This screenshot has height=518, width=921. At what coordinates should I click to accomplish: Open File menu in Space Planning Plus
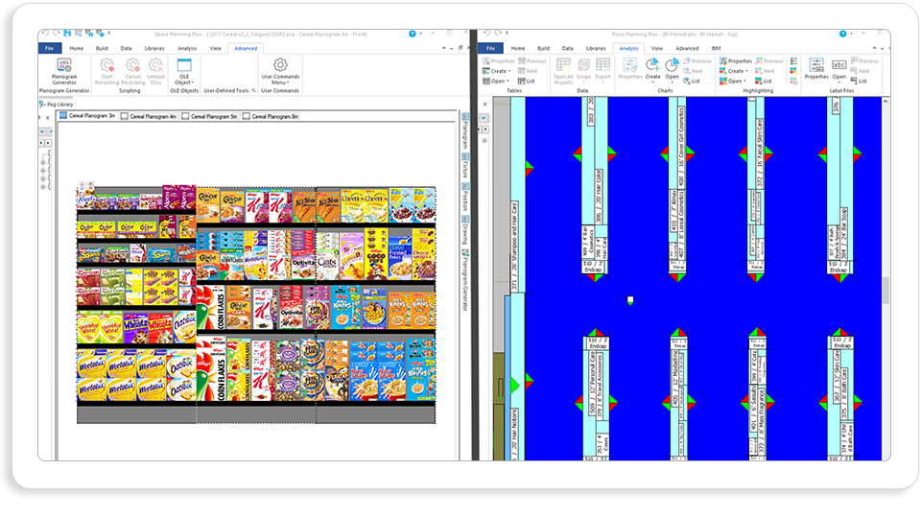pos(49,48)
